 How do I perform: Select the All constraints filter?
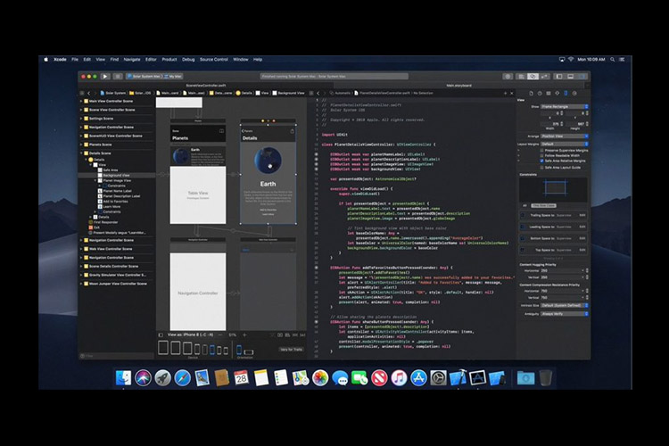click(524, 206)
